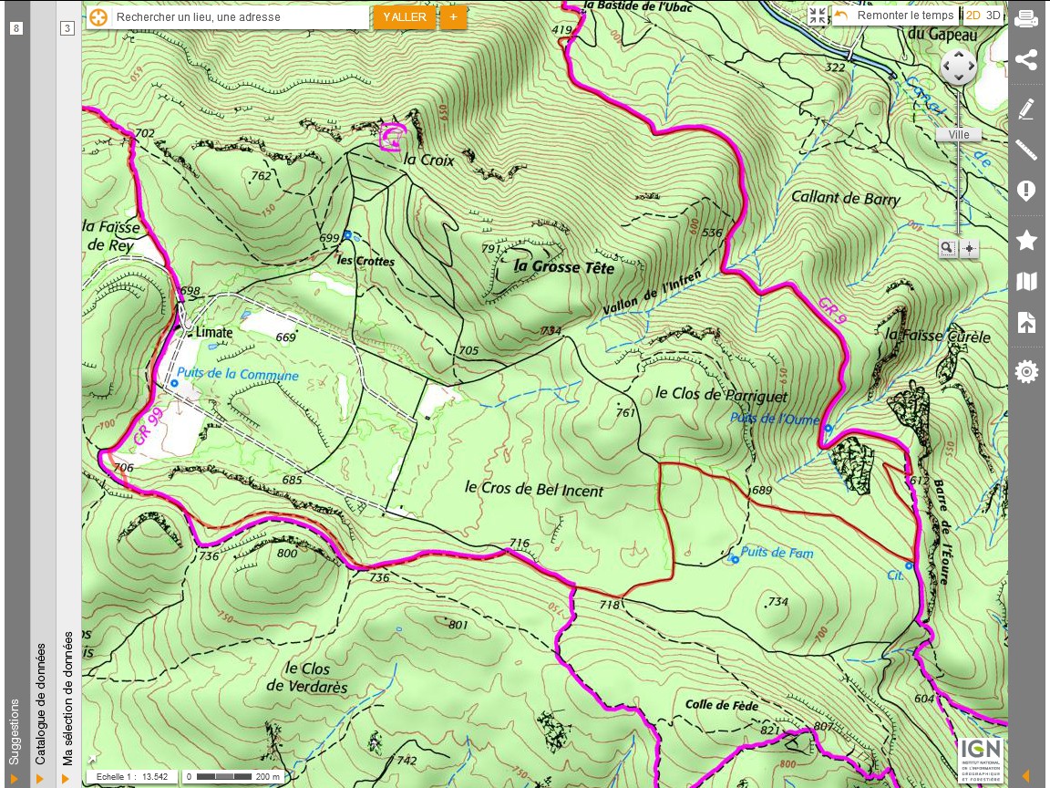Click the le Clos de Parriguet label
1050x788 pixels.
point(721,395)
